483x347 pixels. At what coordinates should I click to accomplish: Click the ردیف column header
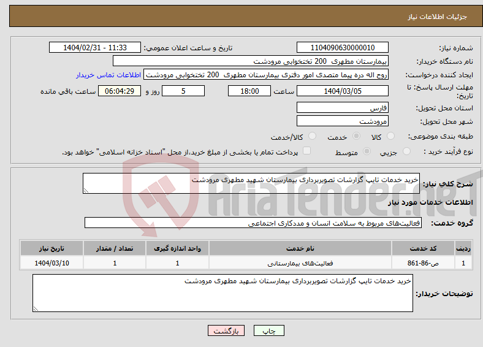(463, 248)
